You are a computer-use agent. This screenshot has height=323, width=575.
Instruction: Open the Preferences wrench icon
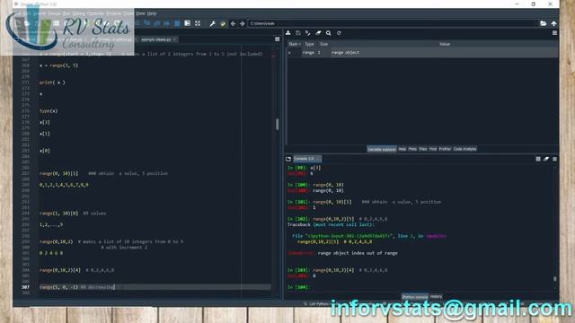point(212,23)
